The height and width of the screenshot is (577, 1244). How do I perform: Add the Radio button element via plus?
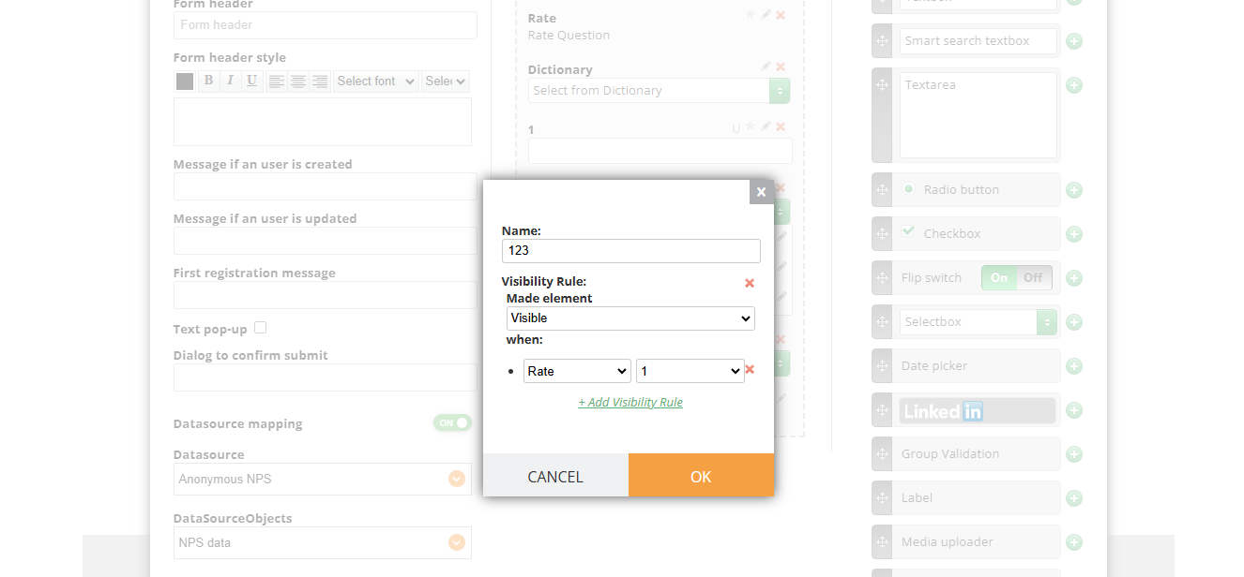pyautogui.click(x=1074, y=190)
